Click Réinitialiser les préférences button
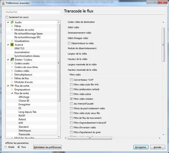This screenshot has height=153, width=169. 47,147
